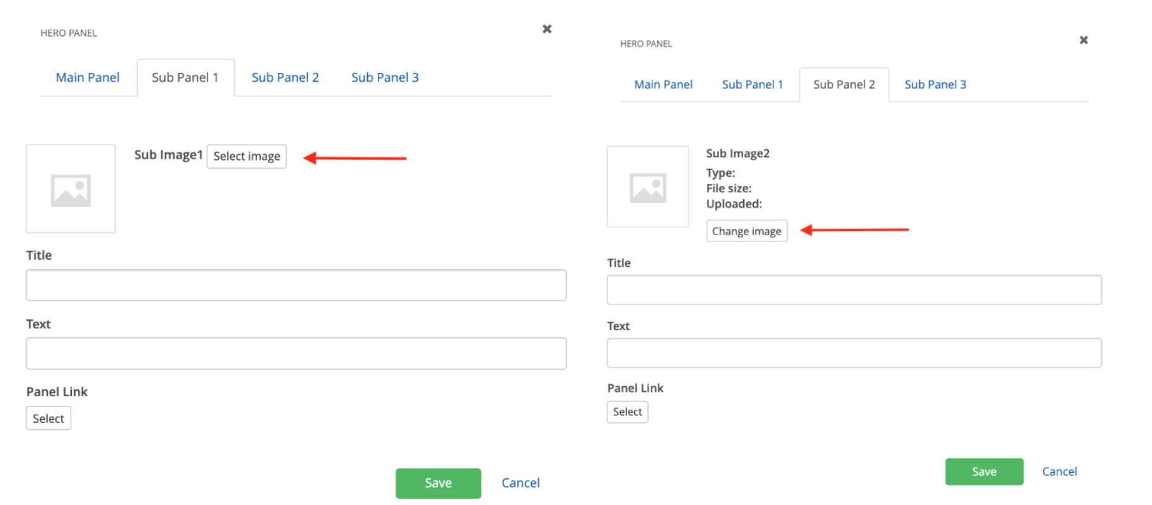Click the Change image button for Sub Image2

point(747,231)
